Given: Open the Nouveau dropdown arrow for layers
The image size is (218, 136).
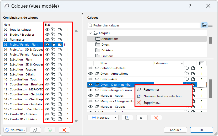Looking at the screenshot, I should 116,118.
